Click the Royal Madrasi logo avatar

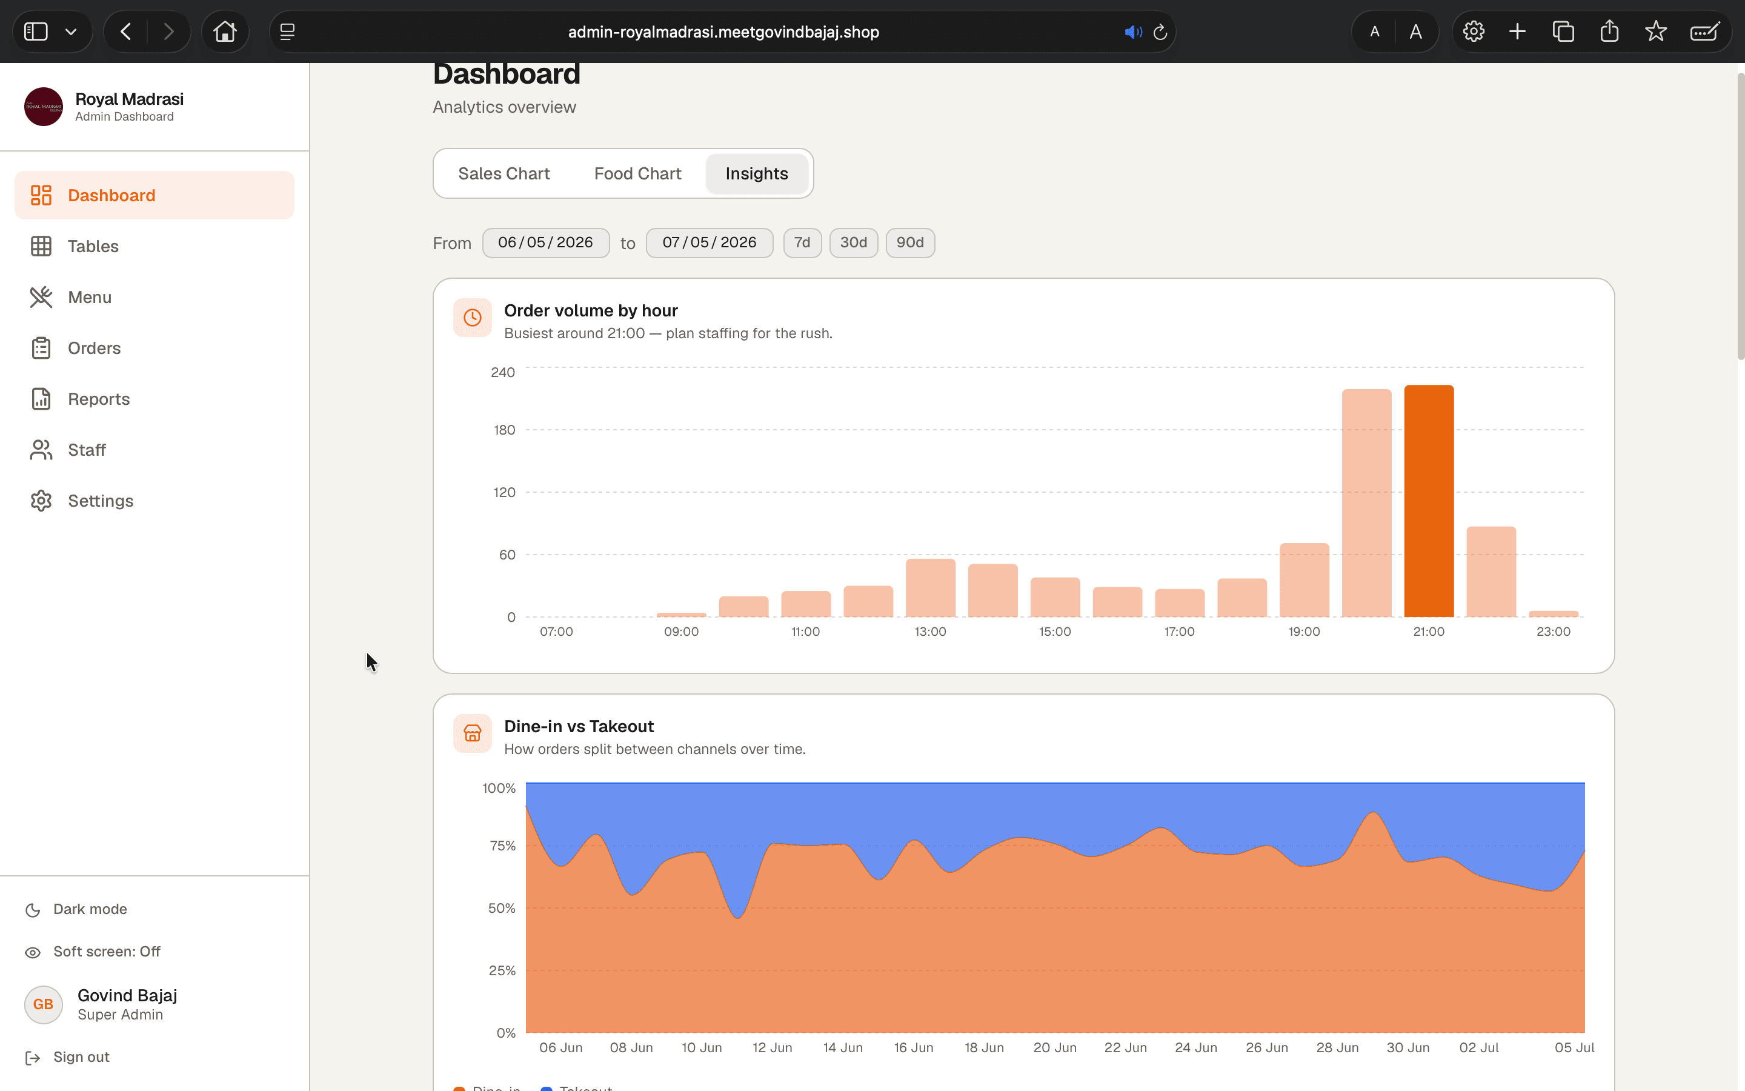[43, 107]
